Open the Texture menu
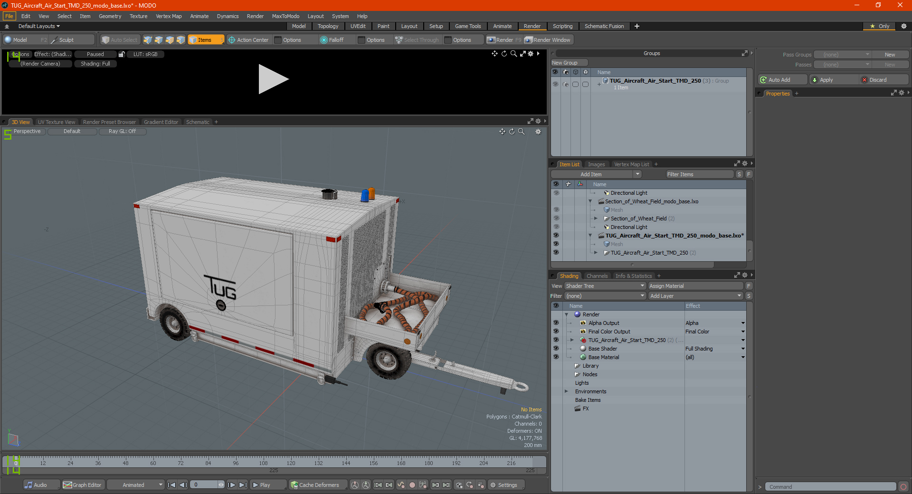912x494 pixels. [138, 16]
